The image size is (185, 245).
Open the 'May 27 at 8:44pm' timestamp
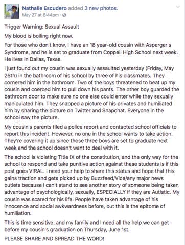40,15
